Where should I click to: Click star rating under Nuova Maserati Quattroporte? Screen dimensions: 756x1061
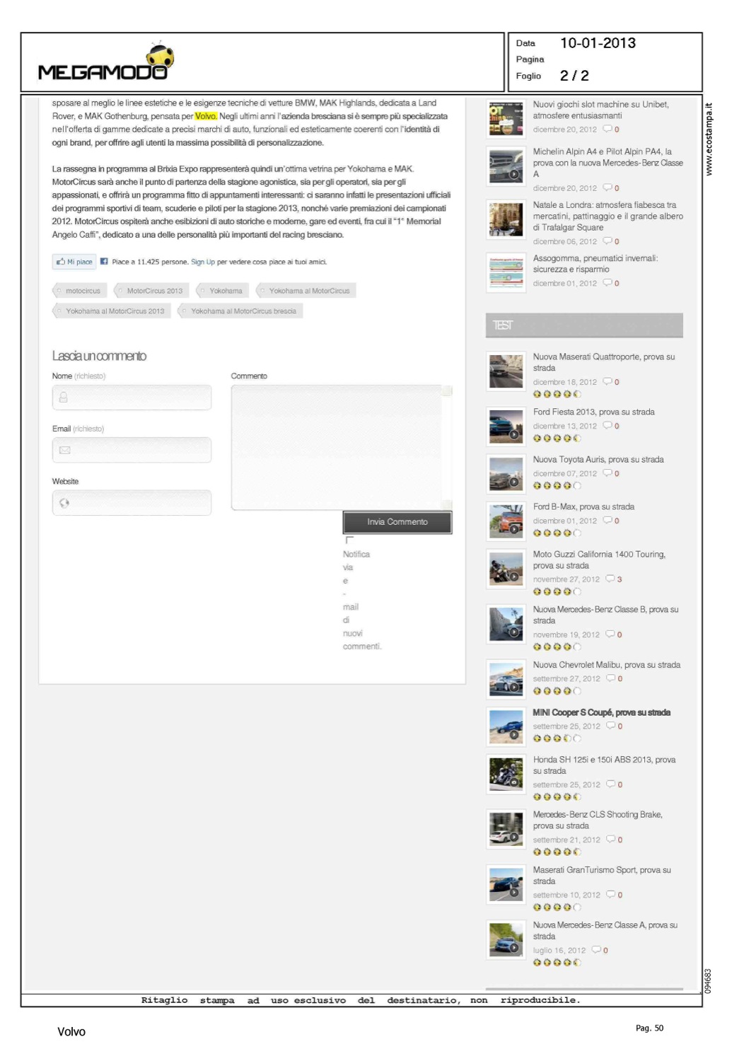click(557, 395)
